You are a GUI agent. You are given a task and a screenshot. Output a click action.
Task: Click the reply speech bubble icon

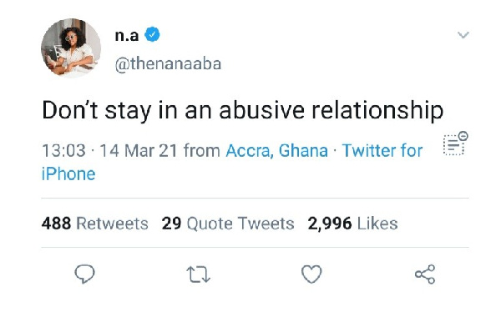click(84, 274)
